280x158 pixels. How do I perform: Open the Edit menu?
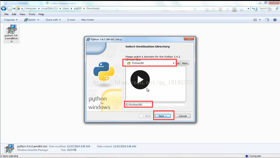click(14, 14)
